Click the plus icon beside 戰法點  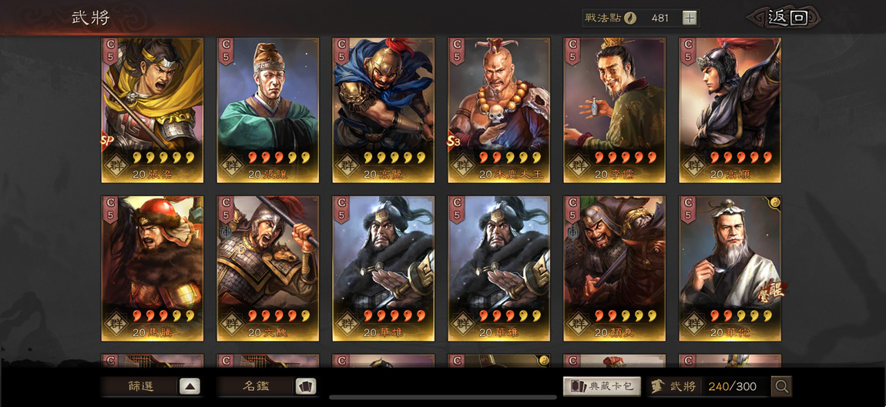pos(689,18)
